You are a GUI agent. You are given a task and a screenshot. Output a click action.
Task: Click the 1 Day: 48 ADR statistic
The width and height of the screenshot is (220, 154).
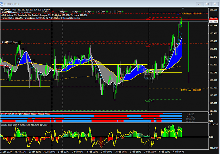(76, 12)
